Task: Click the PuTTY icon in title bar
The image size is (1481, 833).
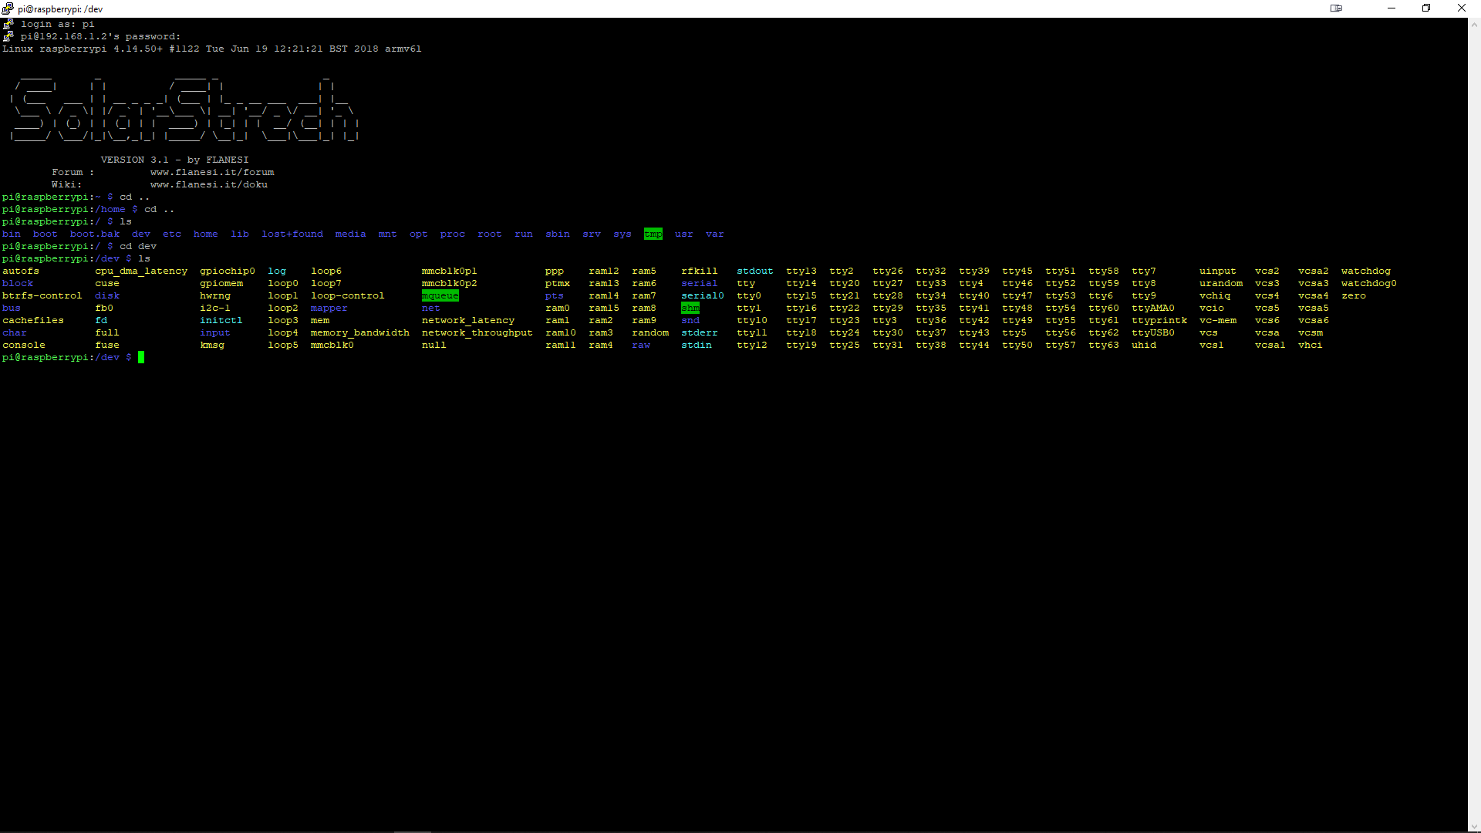Action: coord(8,8)
